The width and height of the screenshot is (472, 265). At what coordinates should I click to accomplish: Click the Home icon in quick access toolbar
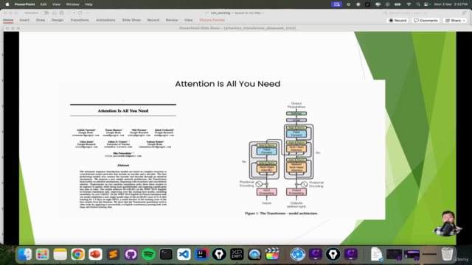(x=54, y=13)
